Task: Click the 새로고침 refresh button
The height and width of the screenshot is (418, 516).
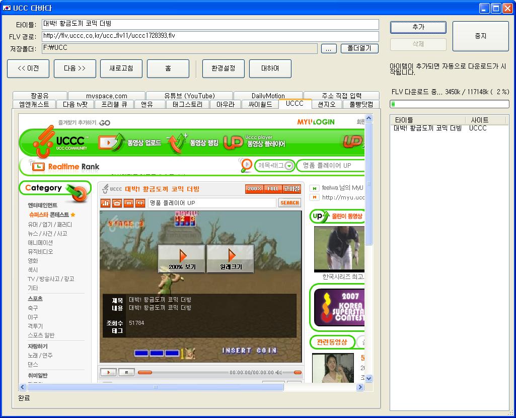Action: [x=121, y=68]
